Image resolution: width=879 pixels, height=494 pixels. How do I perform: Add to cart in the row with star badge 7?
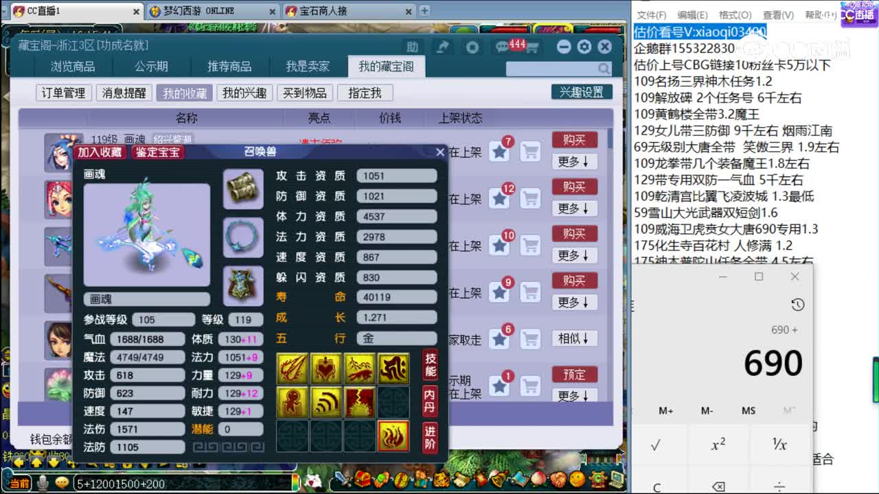[x=530, y=151]
